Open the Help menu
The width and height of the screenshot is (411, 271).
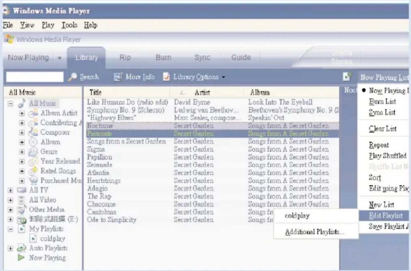(x=91, y=25)
